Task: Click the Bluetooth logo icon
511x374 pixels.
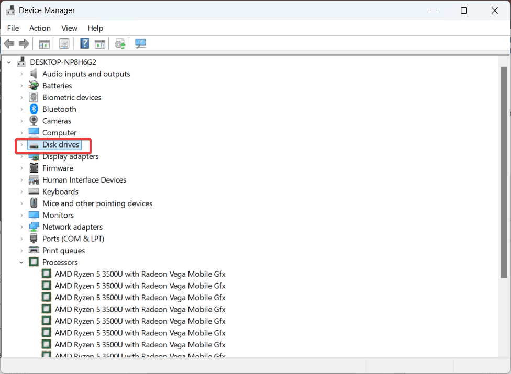Action: point(34,109)
